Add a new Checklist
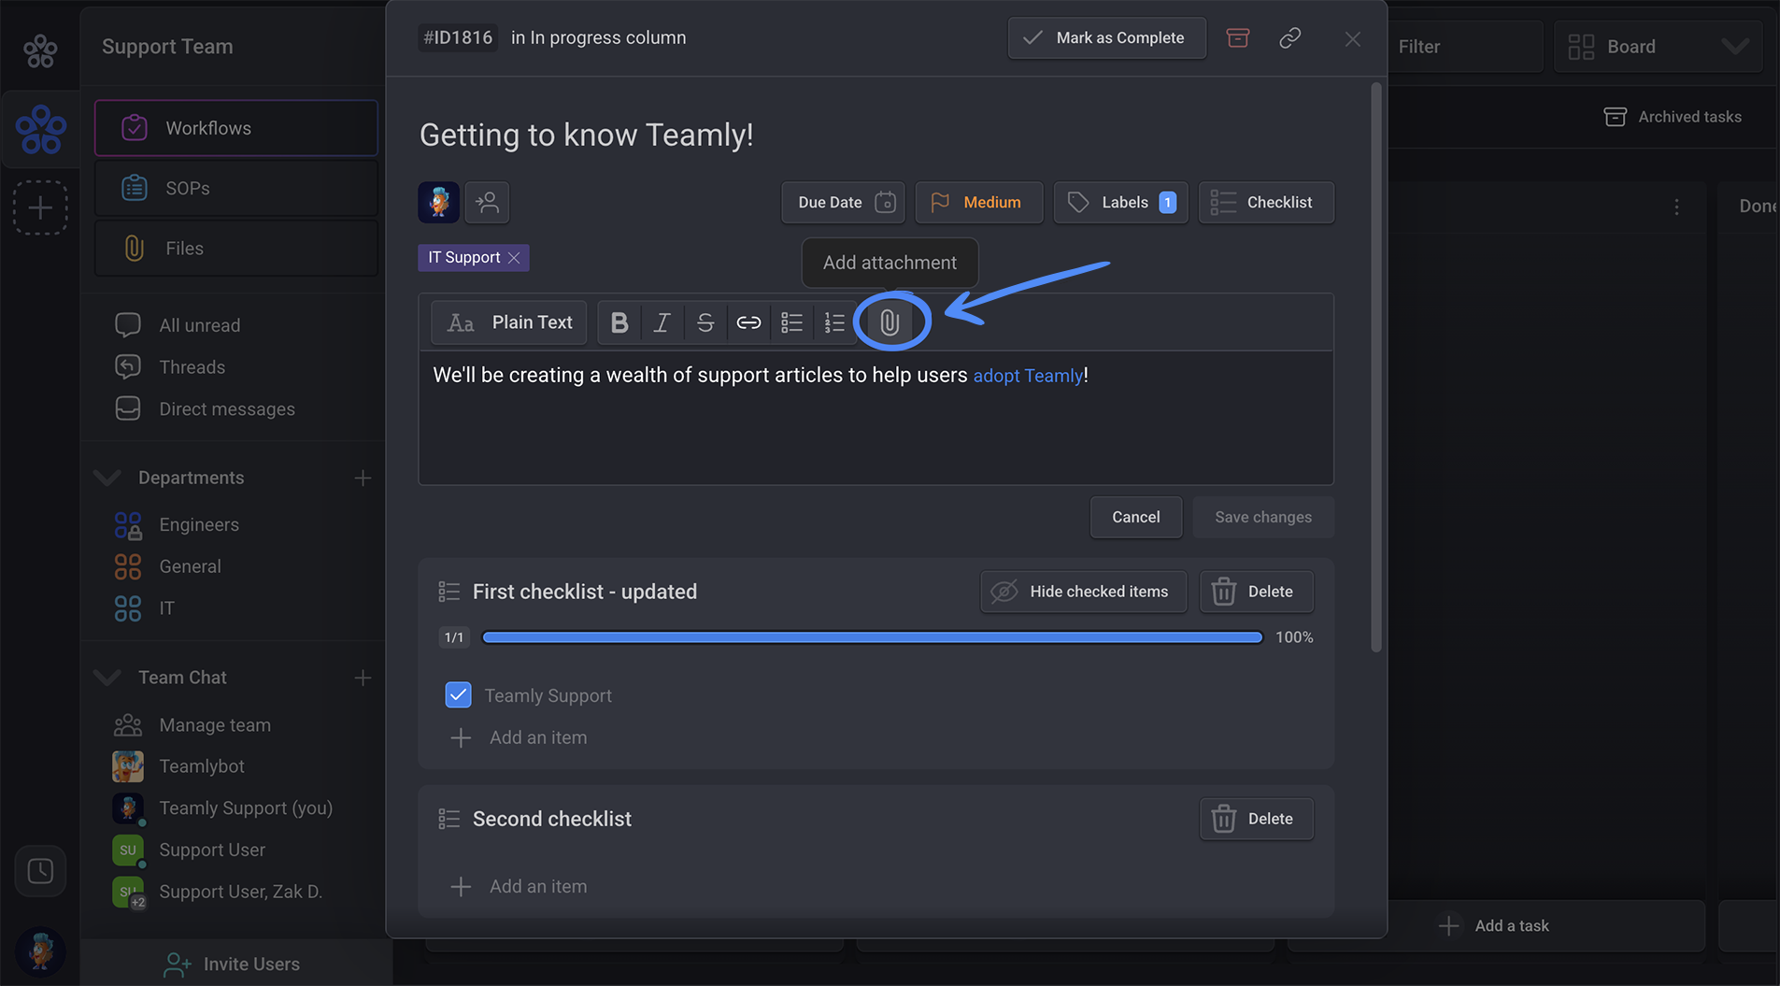 click(x=1266, y=202)
